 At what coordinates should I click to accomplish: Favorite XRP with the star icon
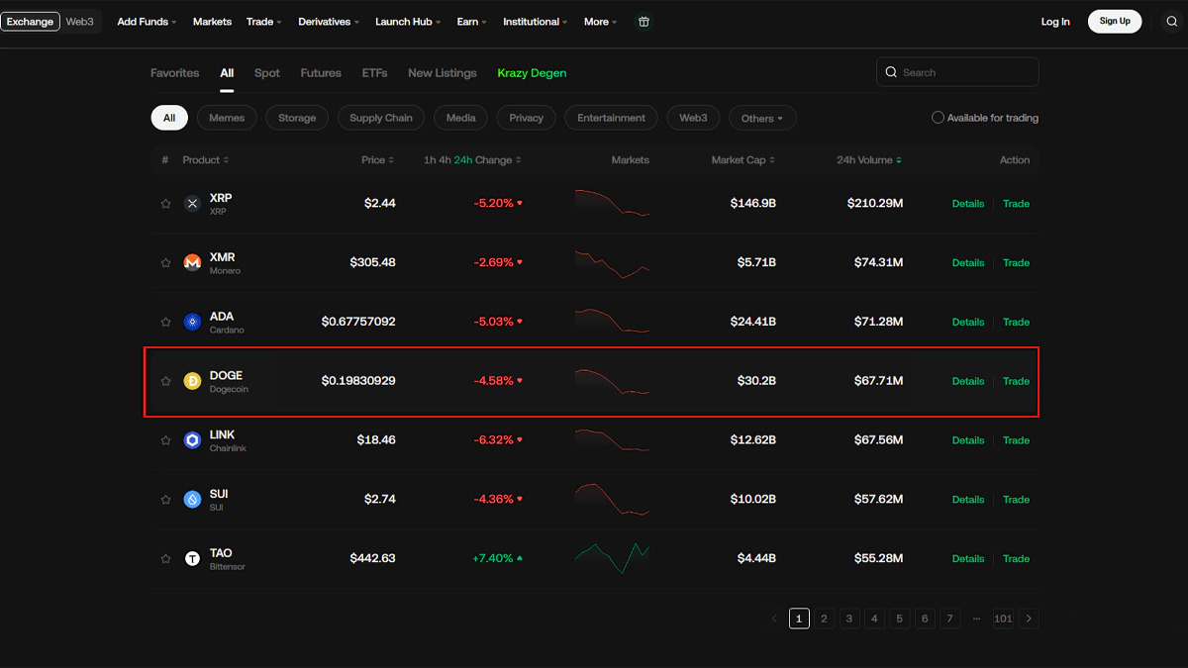(x=165, y=204)
